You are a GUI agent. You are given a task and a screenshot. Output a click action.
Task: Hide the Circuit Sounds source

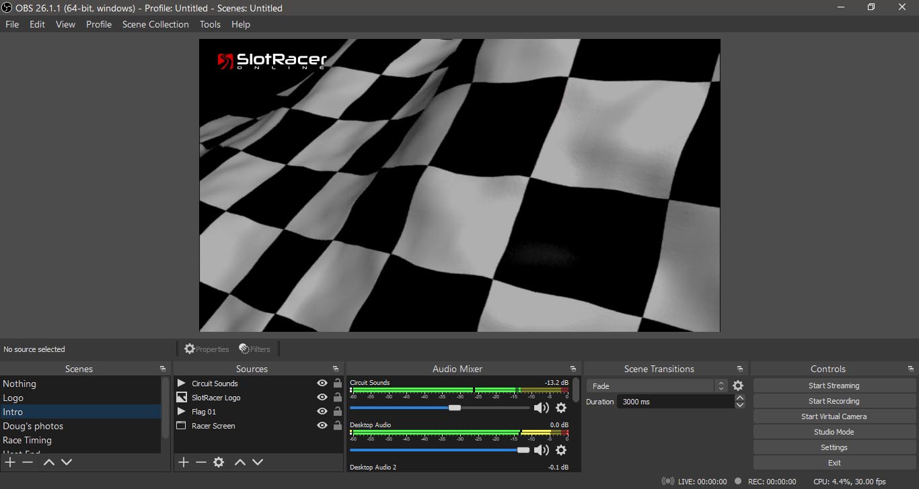(x=322, y=384)
